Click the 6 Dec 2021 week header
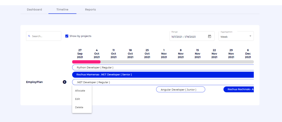The height and width of the screenshot is (122, 282). [x=248, y=54]
